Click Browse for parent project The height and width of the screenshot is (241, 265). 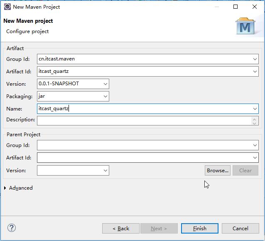[x=218, y=170]
